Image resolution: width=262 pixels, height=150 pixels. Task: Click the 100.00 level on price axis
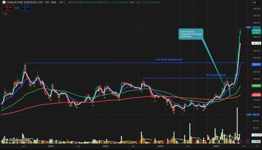point(256,107)
